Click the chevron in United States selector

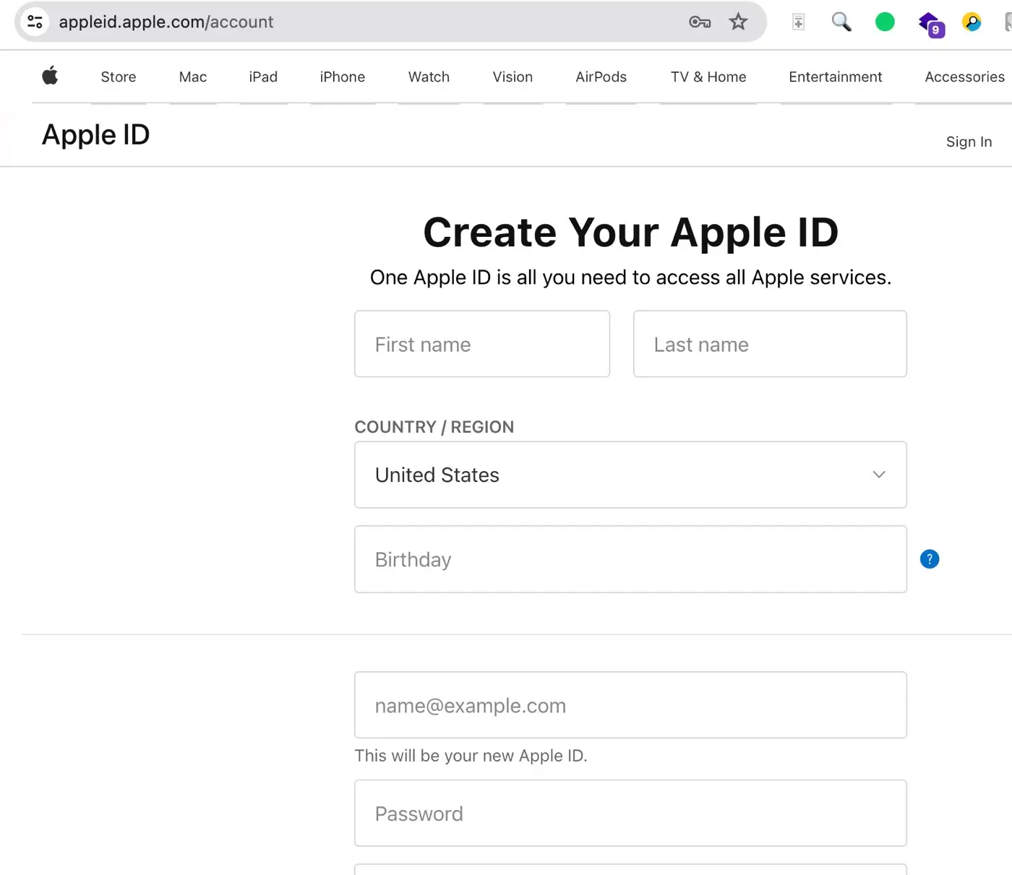pos(879,475)
